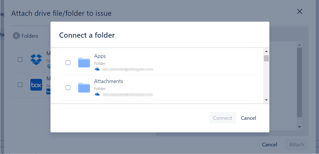The image size is (319, 154).
Task: Click the Attach button
Action: point(296,145)
